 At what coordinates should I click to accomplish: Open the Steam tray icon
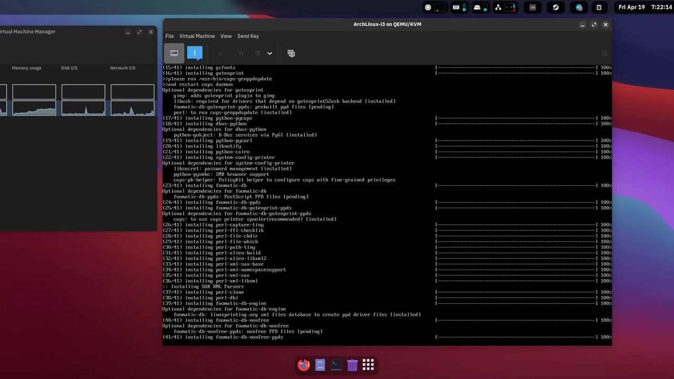point(555,7)
